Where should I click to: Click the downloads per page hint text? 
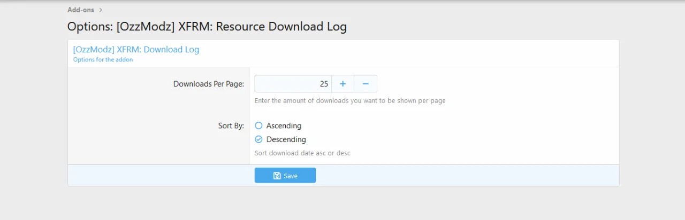pyautogui.click(x=350, y=100)
